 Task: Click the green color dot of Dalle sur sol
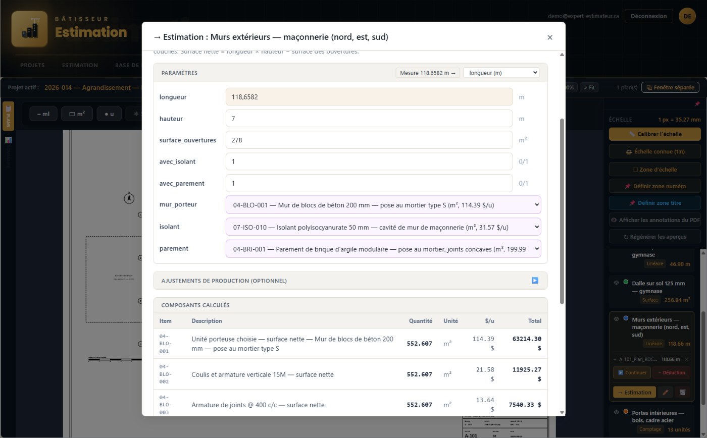[x=626, y=282]
